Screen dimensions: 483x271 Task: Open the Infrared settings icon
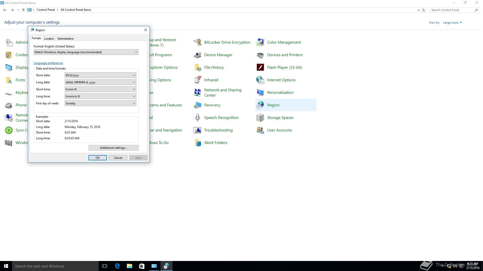[197, 80]
